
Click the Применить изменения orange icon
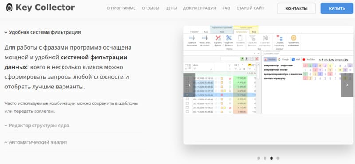[x=293, y=38]
